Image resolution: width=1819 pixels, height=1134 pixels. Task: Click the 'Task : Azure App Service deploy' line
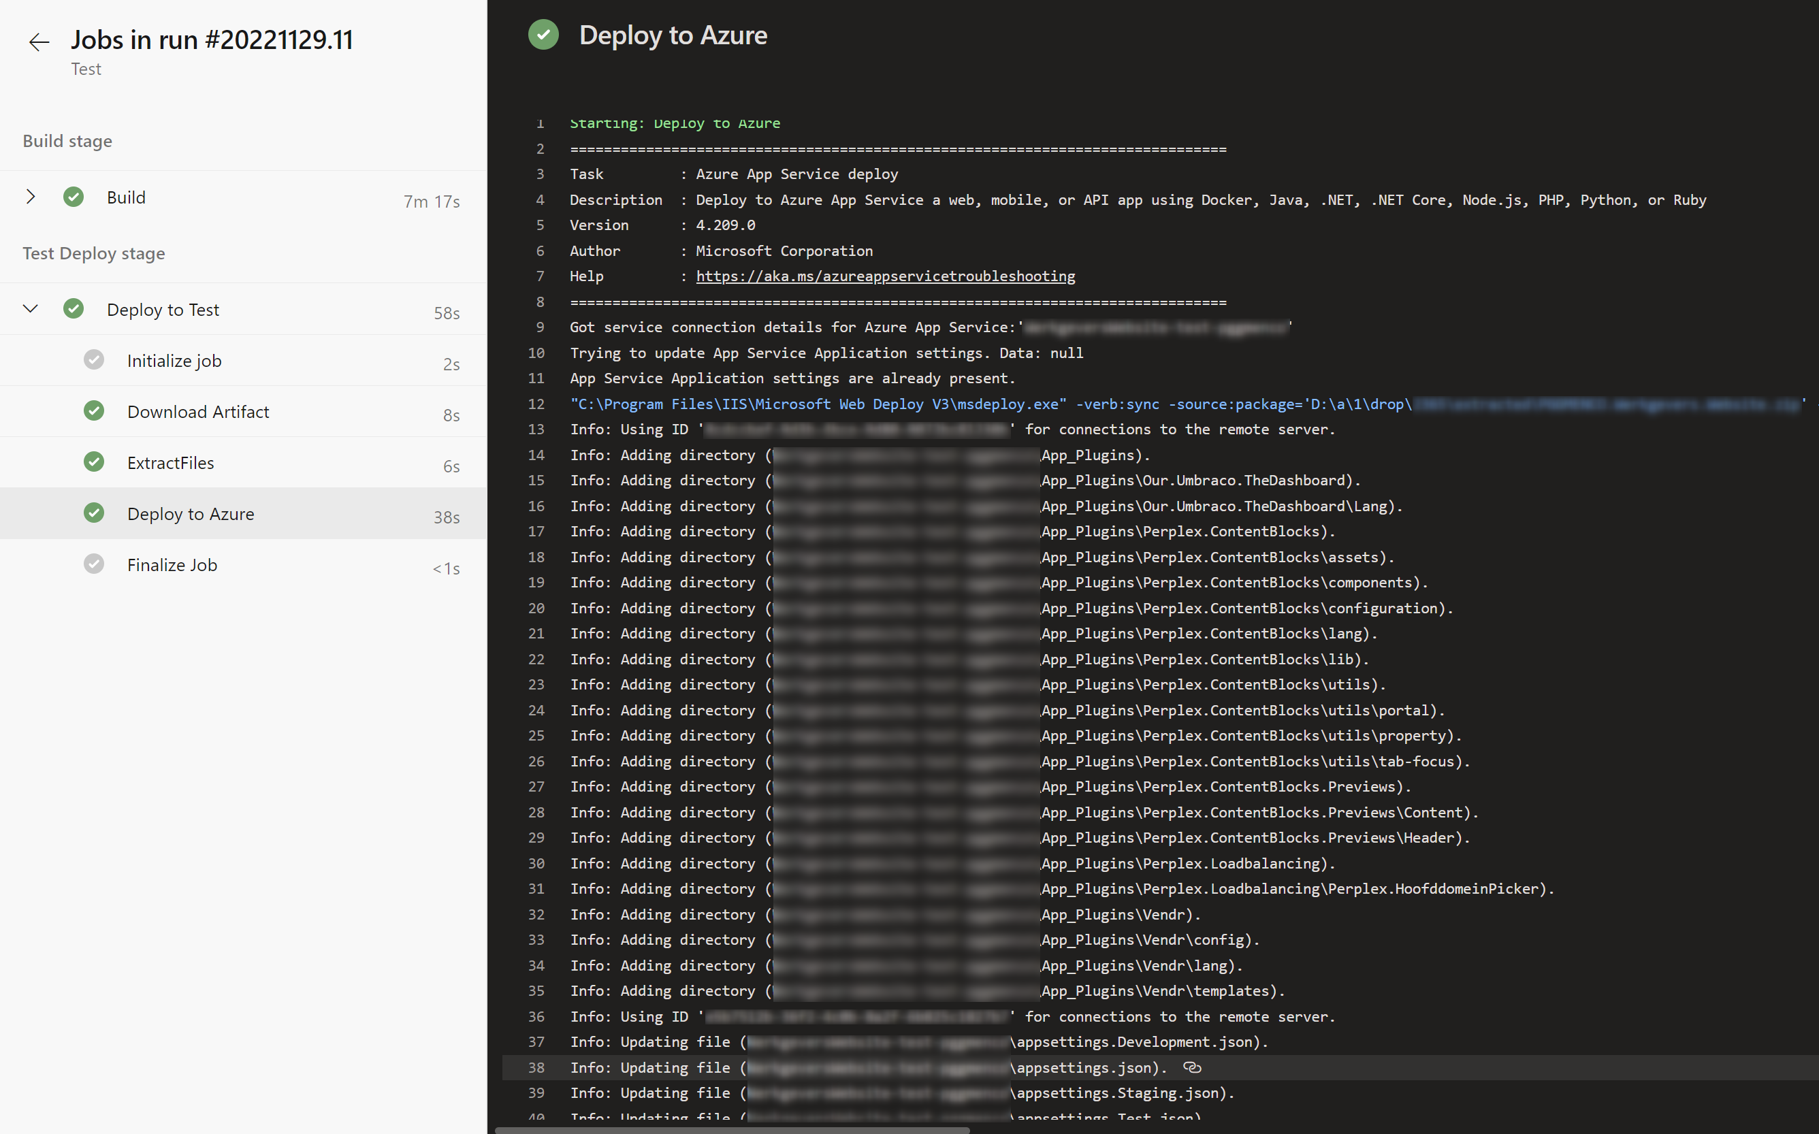[x=734, y=174]
